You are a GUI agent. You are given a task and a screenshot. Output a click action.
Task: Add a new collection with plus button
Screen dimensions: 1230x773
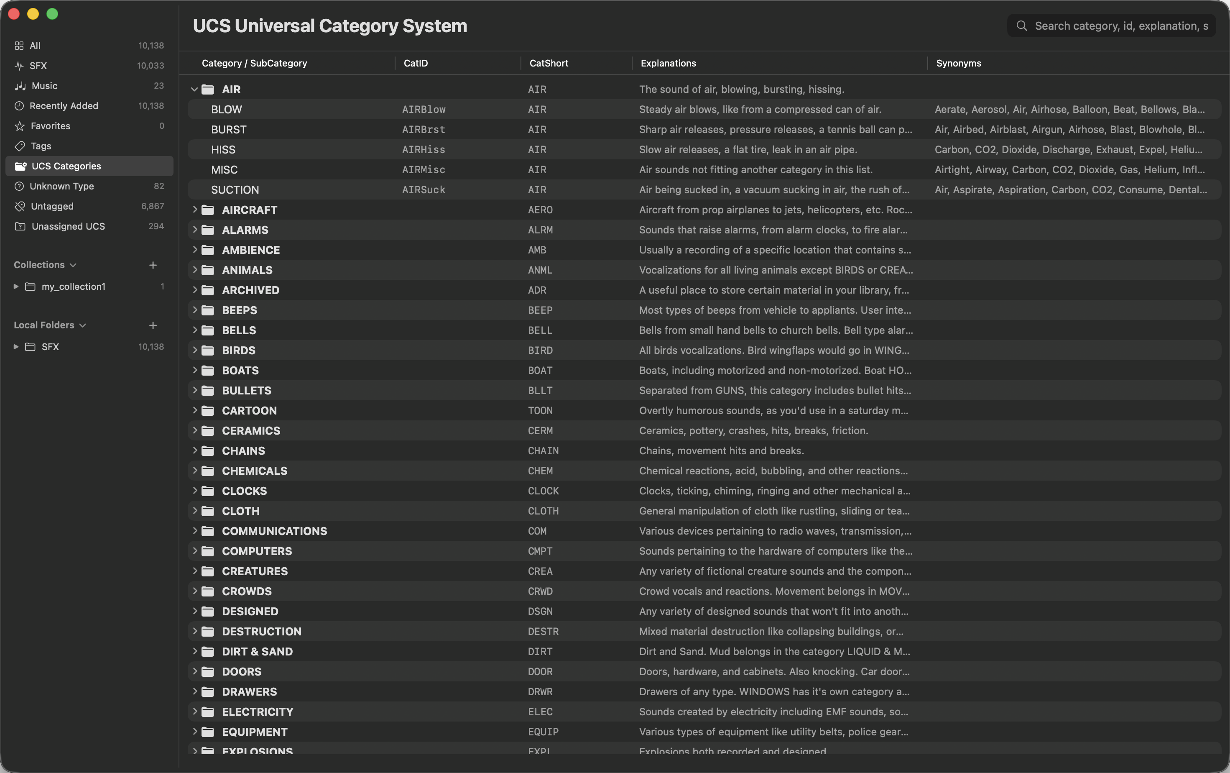tap(153, 265)
